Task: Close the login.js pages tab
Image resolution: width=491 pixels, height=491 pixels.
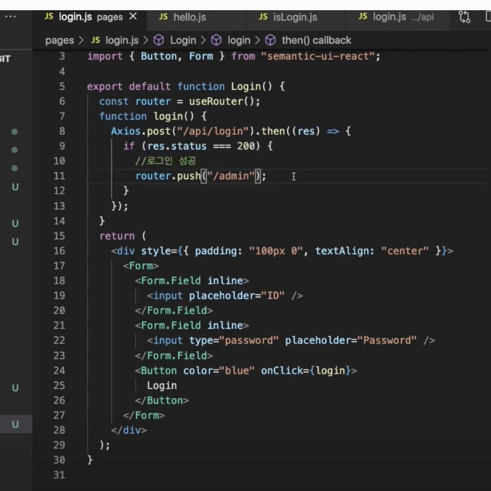Action: (133, 16)
